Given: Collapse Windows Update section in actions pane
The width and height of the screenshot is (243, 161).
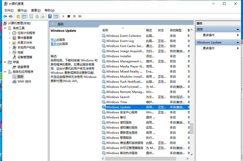Looking at the screenshot, I should tap(238, 42).
